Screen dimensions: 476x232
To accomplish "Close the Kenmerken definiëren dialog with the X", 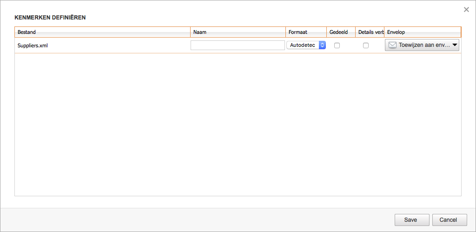I will pyautogui.click(x=466, y=9).
